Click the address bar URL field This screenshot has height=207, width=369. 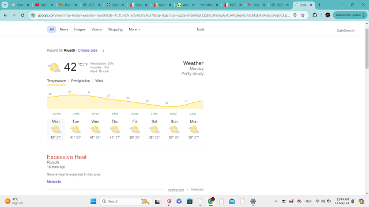pos(164,16)
